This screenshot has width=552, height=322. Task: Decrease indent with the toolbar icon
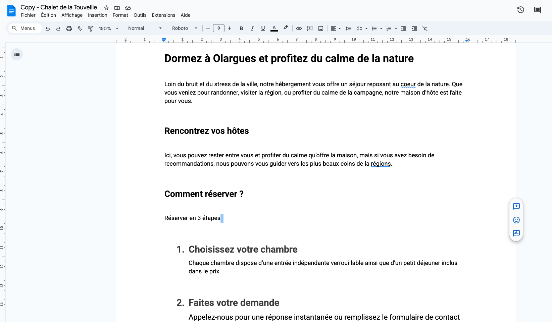(404, 29)
